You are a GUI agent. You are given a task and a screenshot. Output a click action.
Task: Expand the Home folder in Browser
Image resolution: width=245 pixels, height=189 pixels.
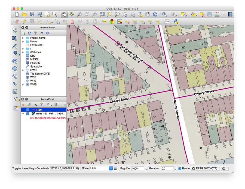(23, 41)
